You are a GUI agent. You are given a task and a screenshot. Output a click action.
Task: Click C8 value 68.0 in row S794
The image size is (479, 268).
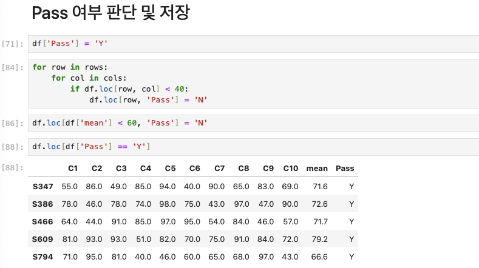(241, 257)
